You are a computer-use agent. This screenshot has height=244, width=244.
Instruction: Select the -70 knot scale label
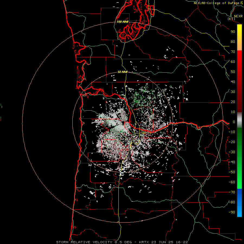[x=232, y=192]
